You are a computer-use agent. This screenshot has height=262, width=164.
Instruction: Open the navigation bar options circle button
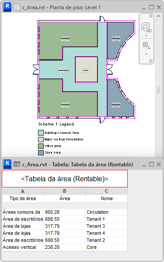pos(151,61)
